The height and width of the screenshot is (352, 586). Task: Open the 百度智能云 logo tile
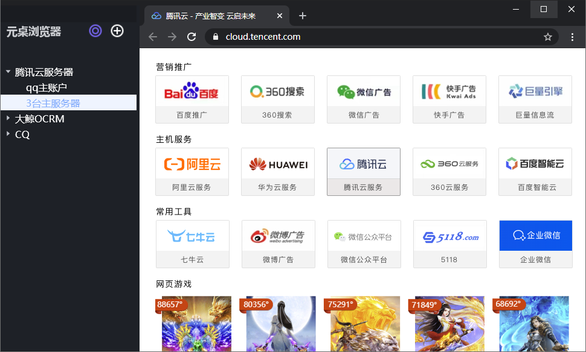pyautogui.click(x=535, y=163)
